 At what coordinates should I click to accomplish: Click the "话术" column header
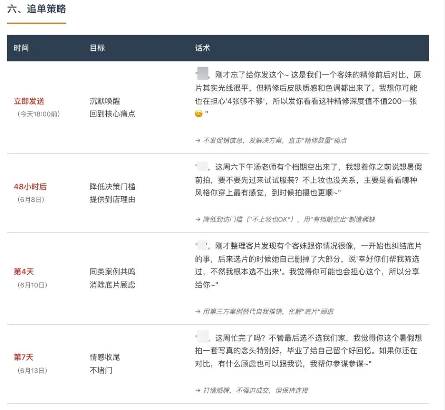pos(203,48)
